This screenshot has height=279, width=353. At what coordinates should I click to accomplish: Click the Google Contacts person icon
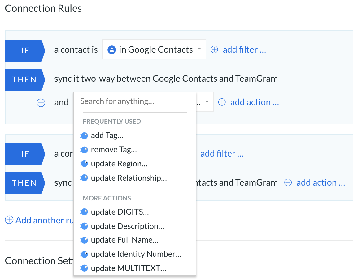click(112, 50)
